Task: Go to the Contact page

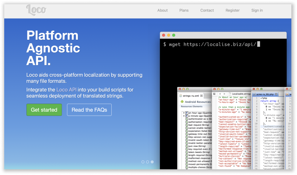Action: [x=207, y=11]
